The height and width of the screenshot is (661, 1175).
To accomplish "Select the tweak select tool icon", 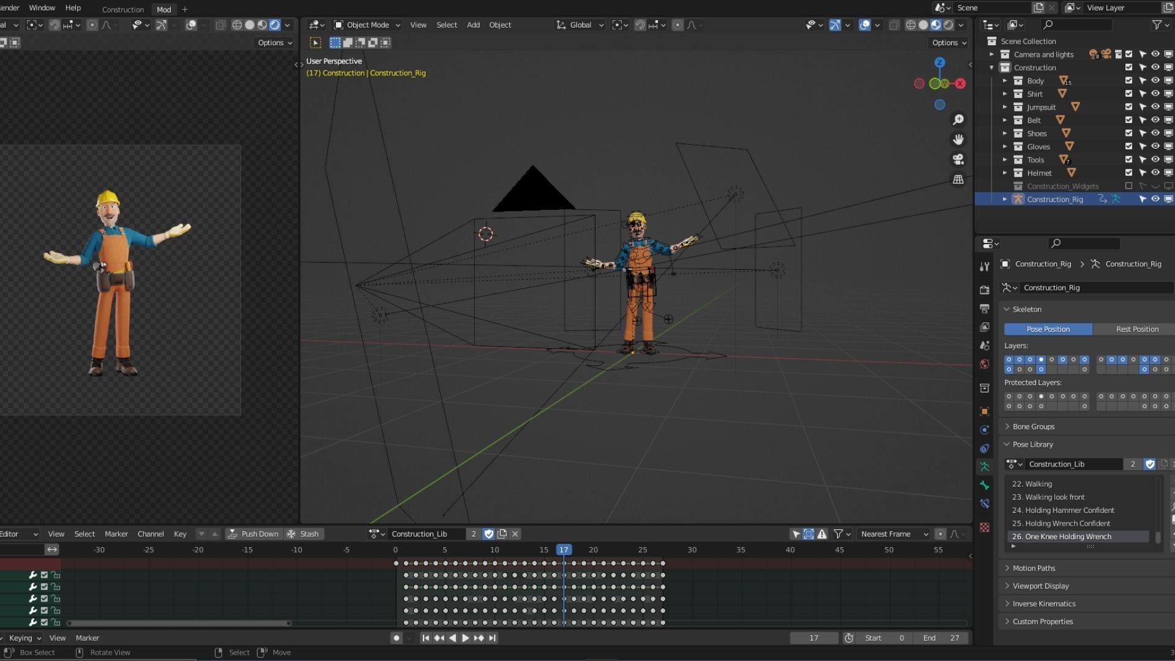I will (315, 43).
